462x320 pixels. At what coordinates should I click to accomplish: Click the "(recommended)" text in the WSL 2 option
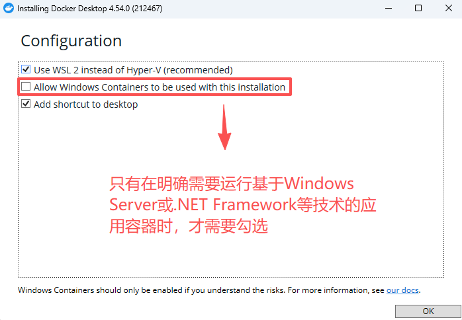(x=202, y=69)
